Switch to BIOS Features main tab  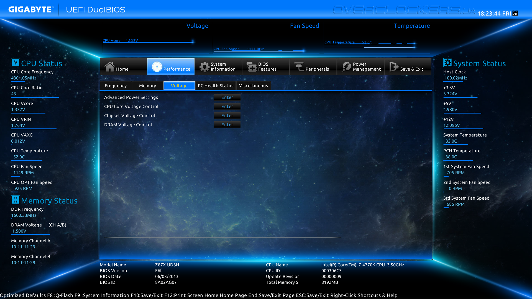point(265,66)
